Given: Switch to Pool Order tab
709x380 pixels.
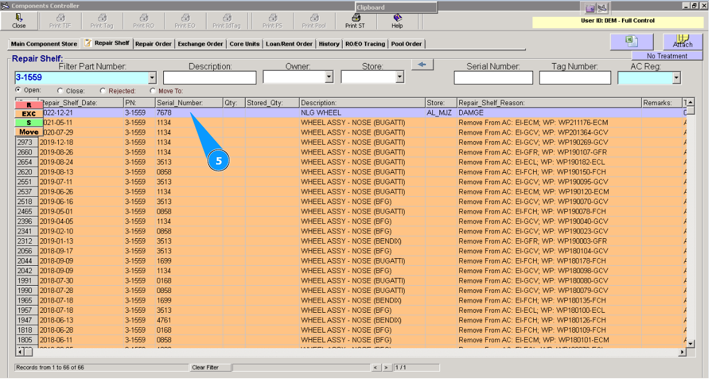Looking at the screenshot, I should click(x=406, y=44).
